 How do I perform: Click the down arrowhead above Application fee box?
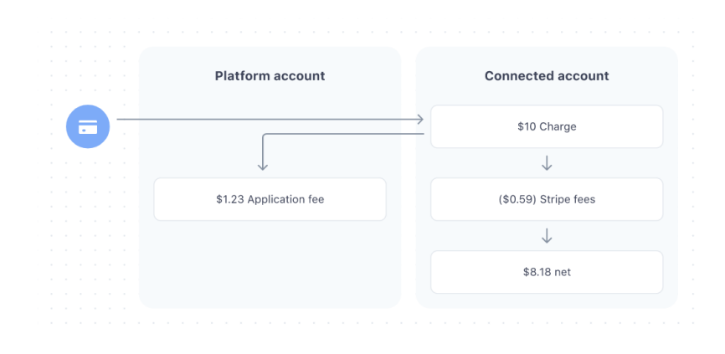pyautogui.click(x=263, y=166)
